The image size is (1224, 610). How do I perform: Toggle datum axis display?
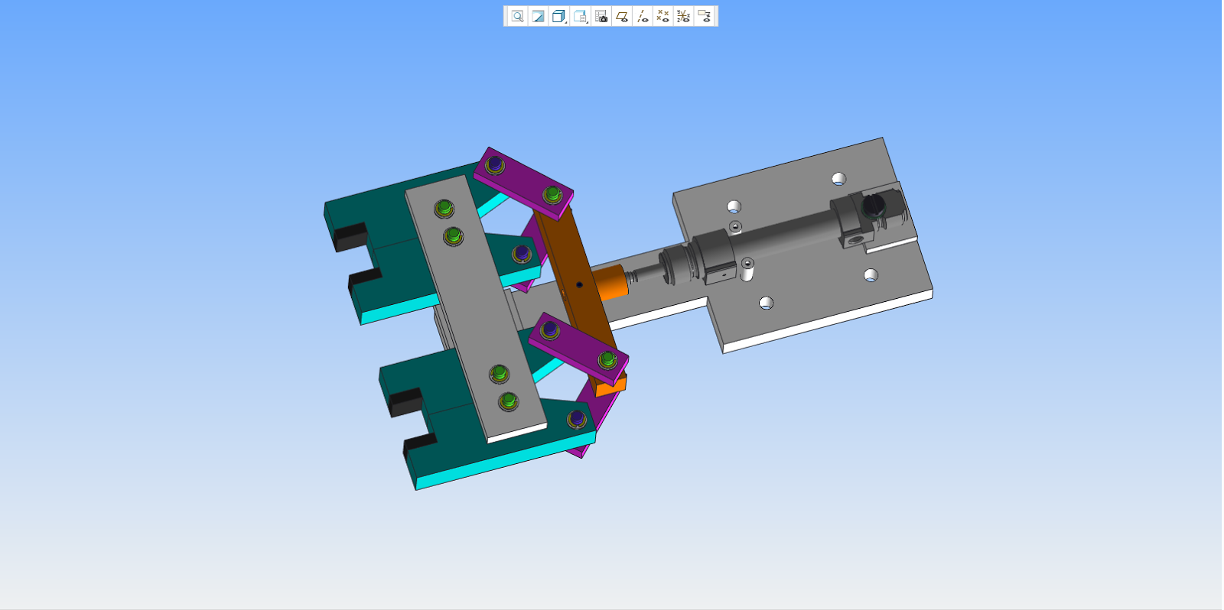click(x=643, y=16)
